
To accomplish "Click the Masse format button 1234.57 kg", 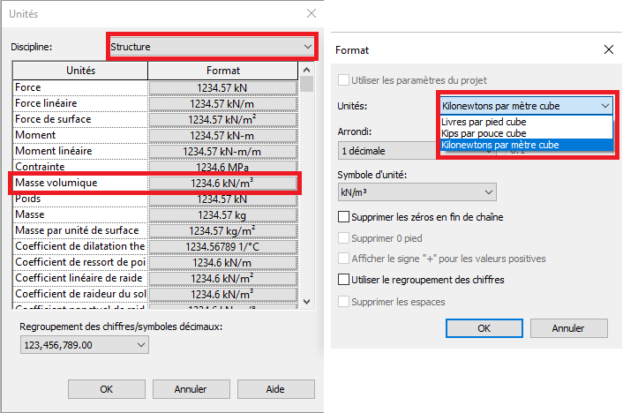I will [222, 214].
